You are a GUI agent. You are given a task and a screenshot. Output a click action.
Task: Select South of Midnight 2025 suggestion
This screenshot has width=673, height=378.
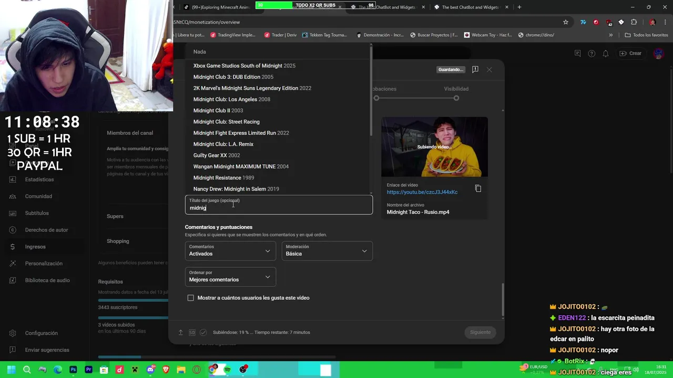(x=278, y=66)
